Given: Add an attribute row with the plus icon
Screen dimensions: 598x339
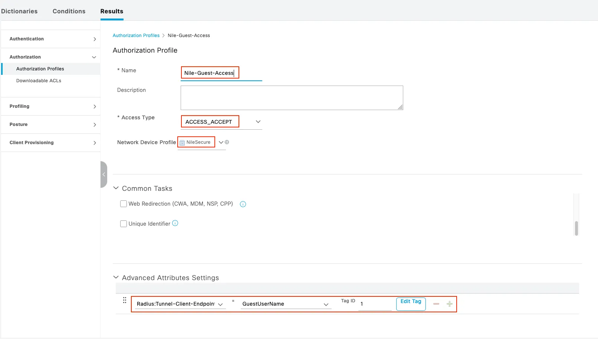Looking at the screenshot, I should pyautogui.click(x=450, y=304).
